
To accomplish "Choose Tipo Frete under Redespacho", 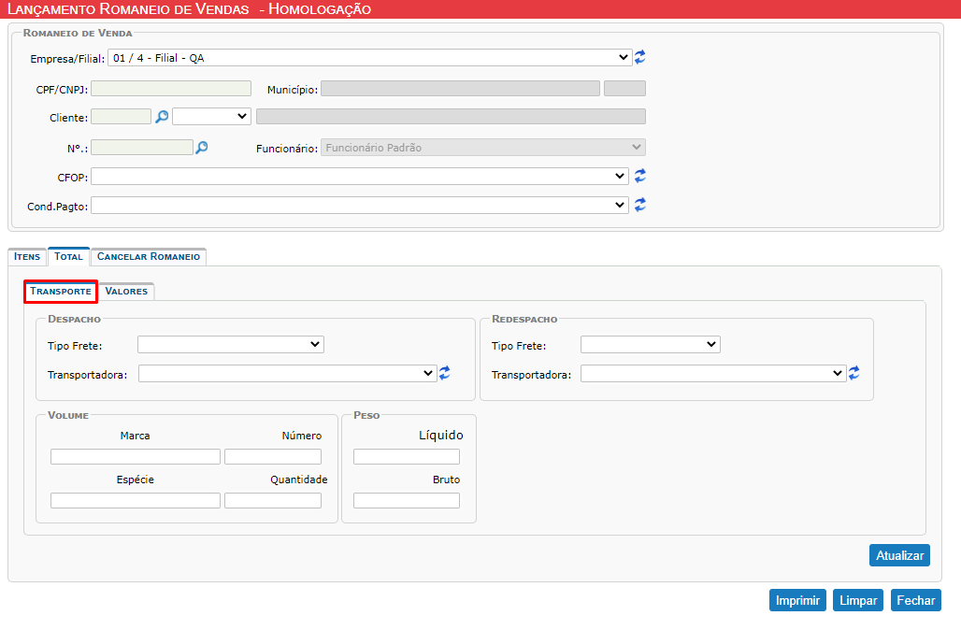I will click(x=651, y=344).
